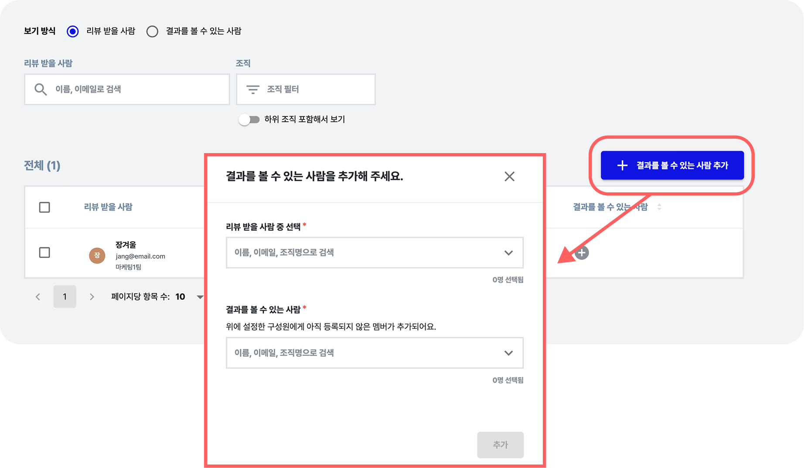804x468 pixels.
Task: Open the 리뷰 받을 사람 중 선택 dropdown
Action: click(375, 253)
